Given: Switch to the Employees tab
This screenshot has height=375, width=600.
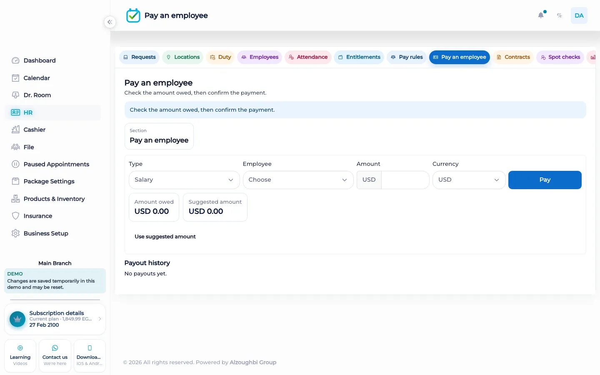Looking at the screenshot, I should [x=260, y=57].
